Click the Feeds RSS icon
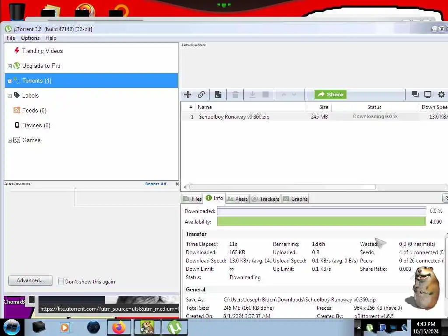 [x=17, y=110]
